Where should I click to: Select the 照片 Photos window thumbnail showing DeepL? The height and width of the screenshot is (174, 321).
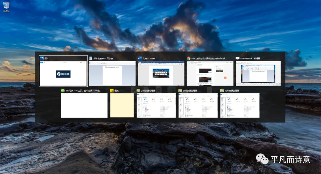point(63,73)
